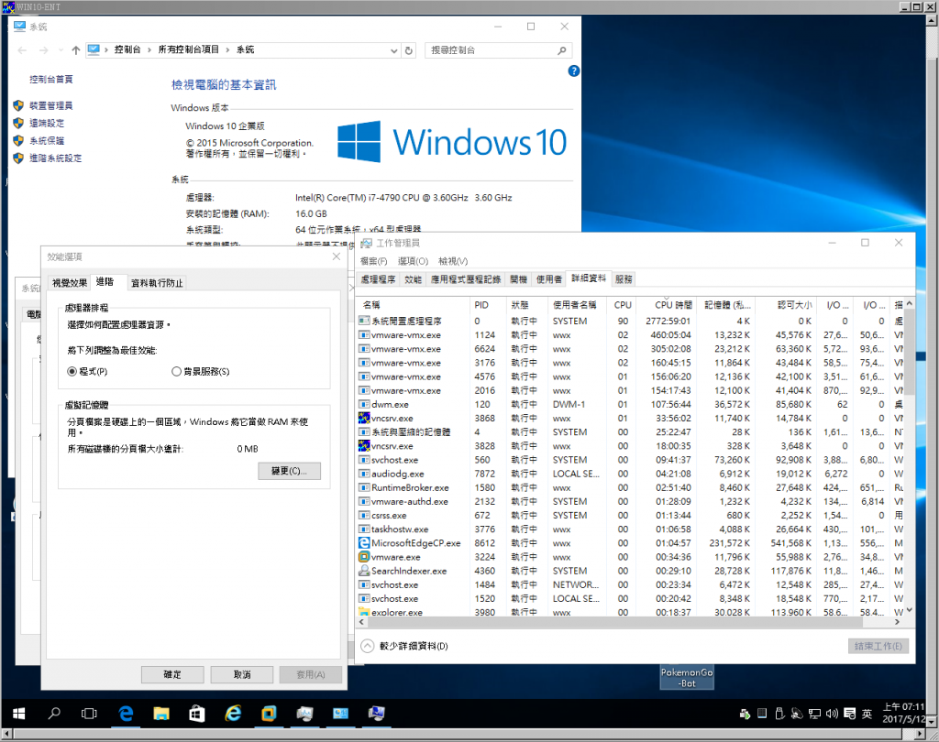Click the vncsrv.exe icon with PID 3868
Viewport: 939px width, 742px height.
[363, 418]
